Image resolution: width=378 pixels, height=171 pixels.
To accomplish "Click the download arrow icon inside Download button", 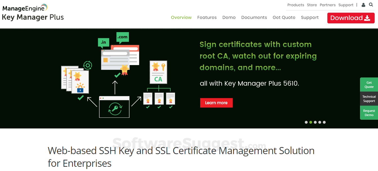I will [367, 18].
